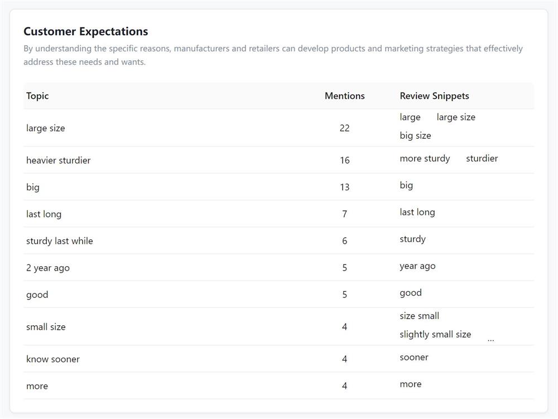Click the Topic column header
Viewport: 558px width, 419px height.
pyautogui.click(x=37, y=96)
